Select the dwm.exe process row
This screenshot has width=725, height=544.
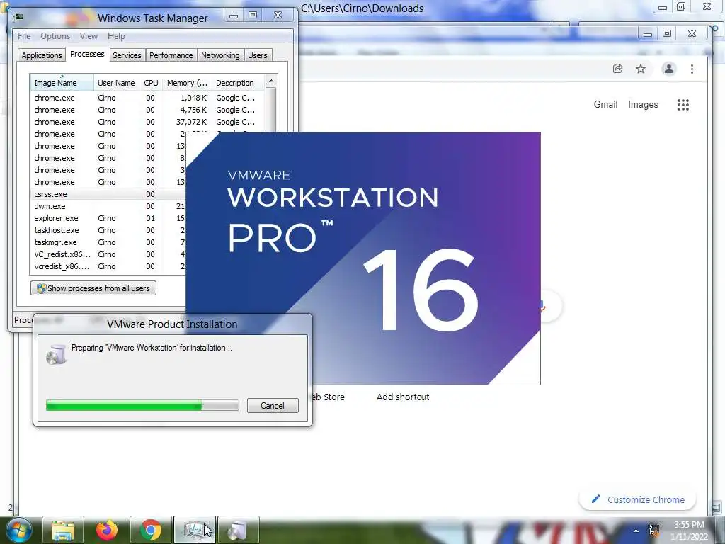coord(108,206)
